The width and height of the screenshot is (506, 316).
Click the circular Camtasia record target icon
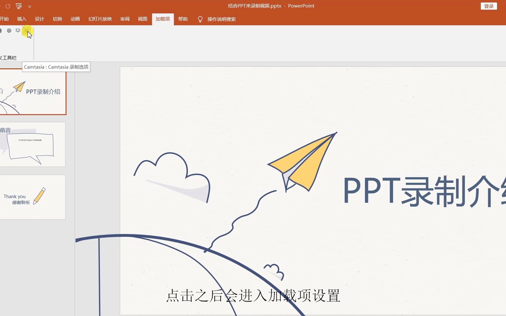[x=9, y=30]
